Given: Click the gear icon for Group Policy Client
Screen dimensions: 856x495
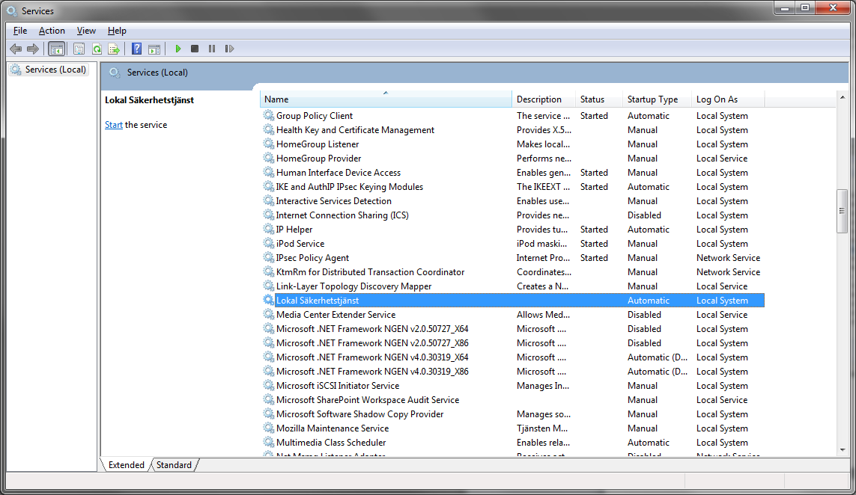Looking at the screenshot, I should pyautogui.click(x=269, y=115).
